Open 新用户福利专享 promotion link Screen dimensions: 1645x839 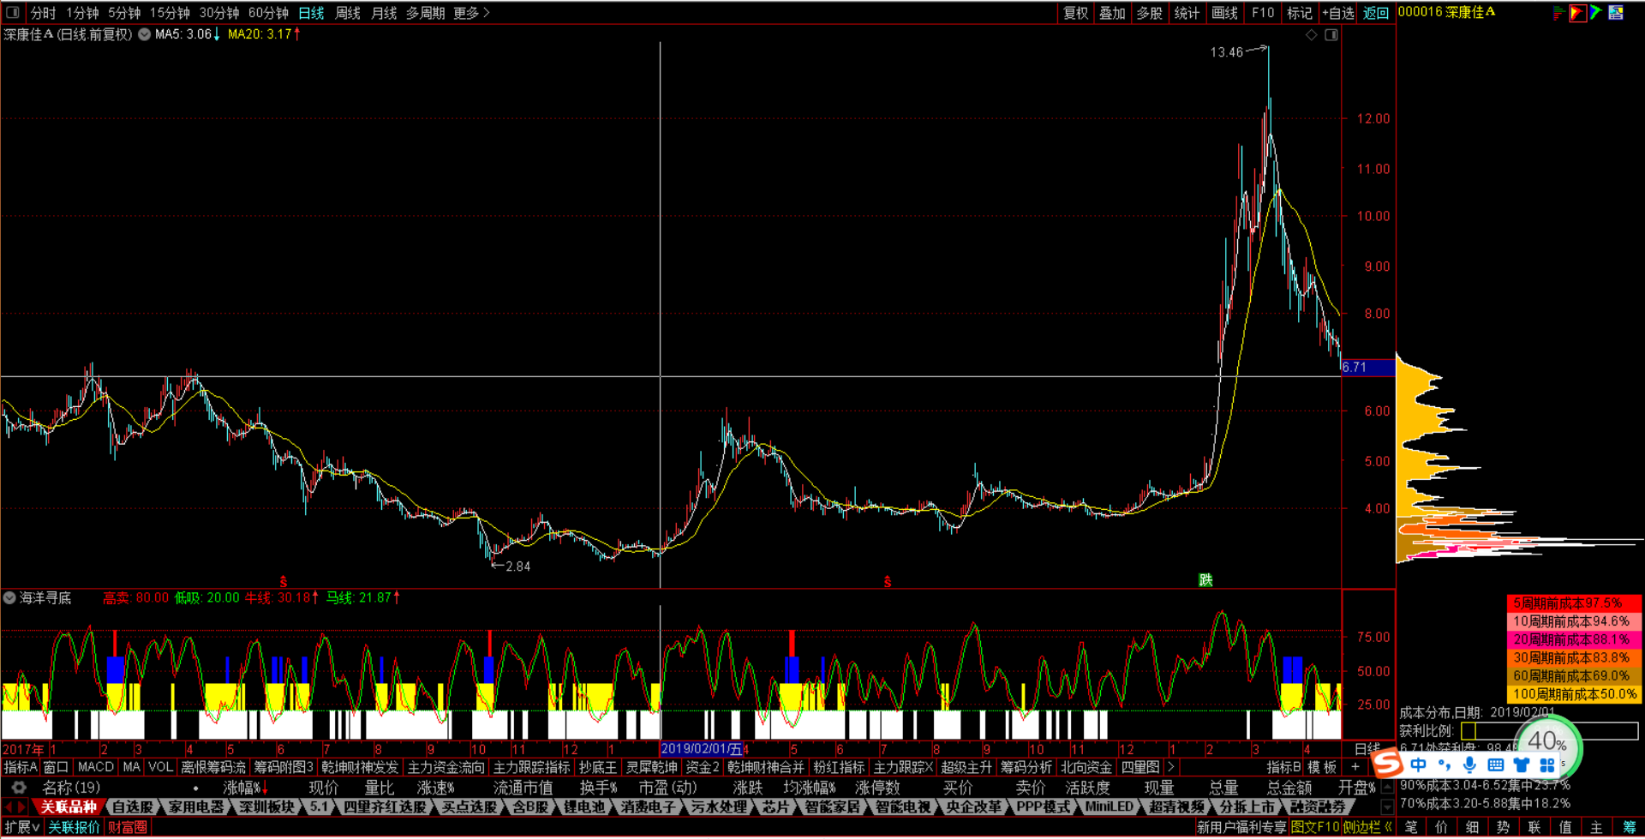tap(1241, 827)
